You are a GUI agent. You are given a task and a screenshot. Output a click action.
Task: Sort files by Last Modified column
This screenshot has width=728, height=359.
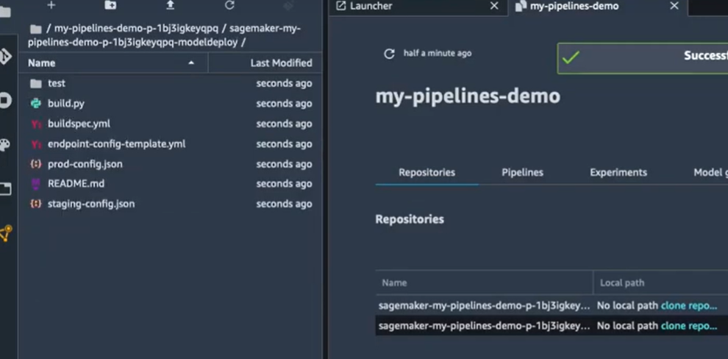(281, 63)
